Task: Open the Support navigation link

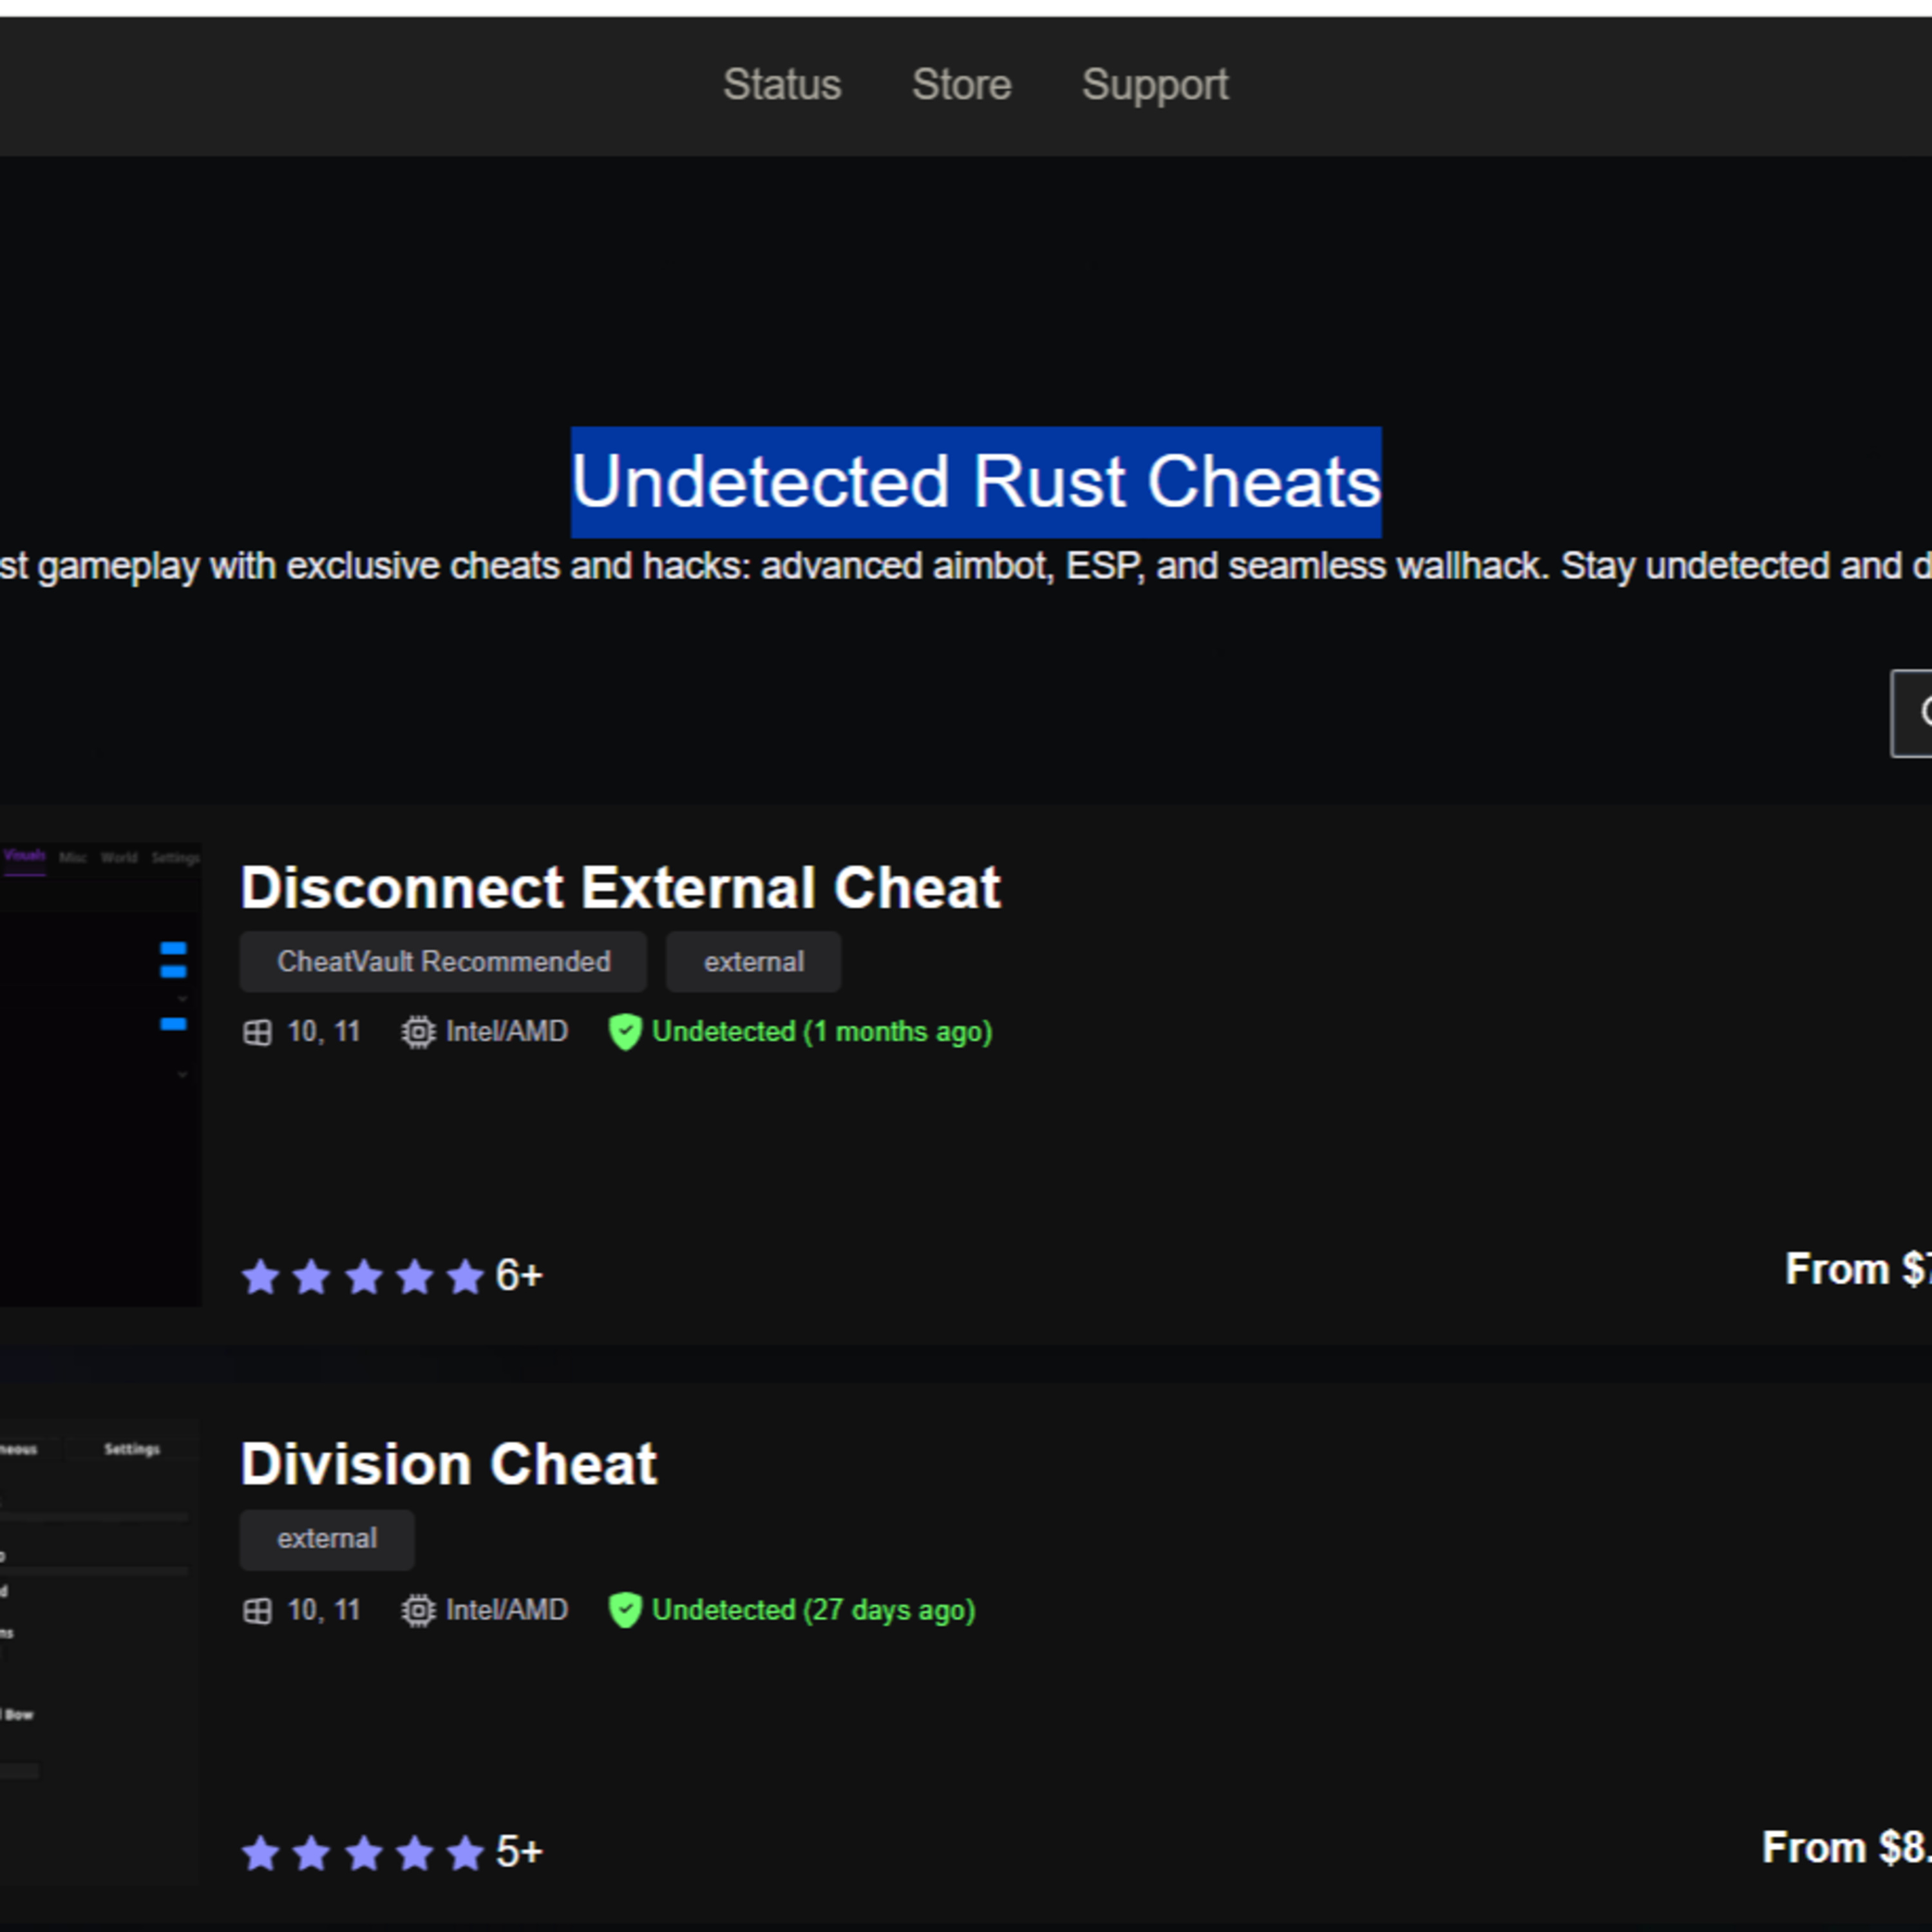Action: tap(1155, 86)
